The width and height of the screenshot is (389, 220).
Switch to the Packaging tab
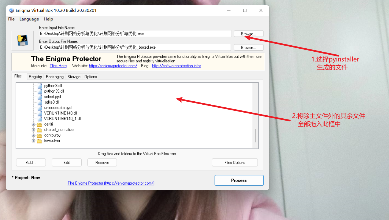[55, 77]
